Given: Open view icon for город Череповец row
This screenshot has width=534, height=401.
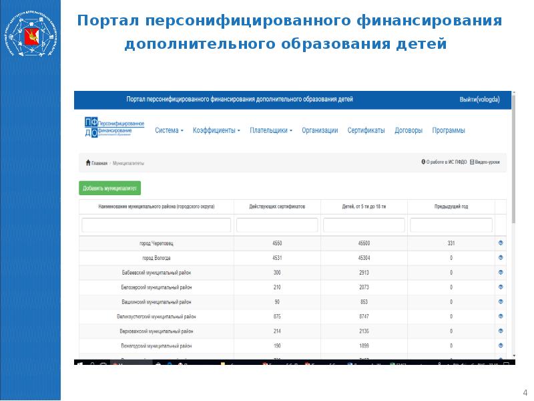Looking at the screenshot, I should (501, 243).
